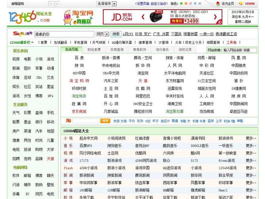Image resolution: width=265 pixels, height=199 pixels.
Task: Open the 360安全卫士 link
Action: [x=143, y=104]
